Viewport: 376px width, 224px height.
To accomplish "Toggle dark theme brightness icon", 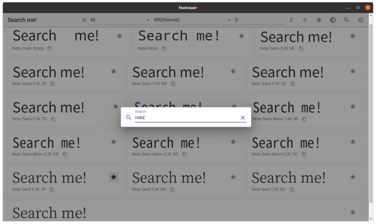I will coord(333,20).
